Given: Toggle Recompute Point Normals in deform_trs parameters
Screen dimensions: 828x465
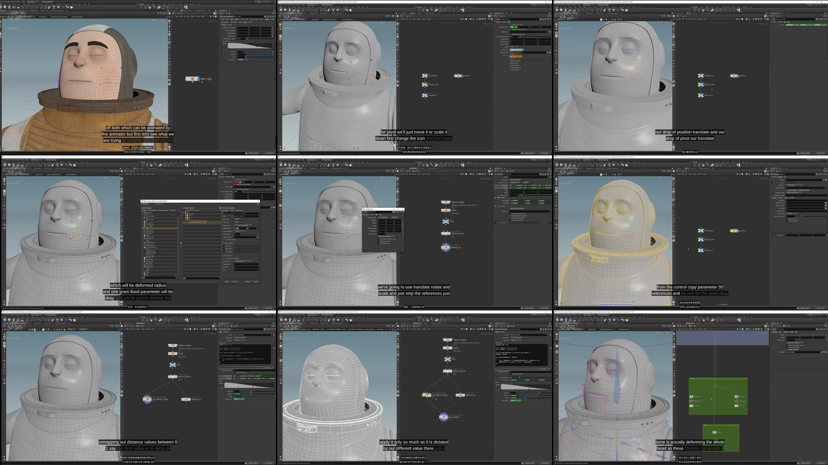Looking at the screenshot, I should tap(510, 214).
